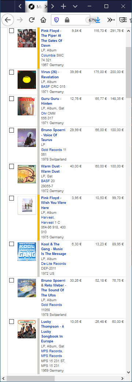Open Bruno Spoerri Voice Of Taurus cover thumbnail
132x382 pixels.
click(27, 138)
